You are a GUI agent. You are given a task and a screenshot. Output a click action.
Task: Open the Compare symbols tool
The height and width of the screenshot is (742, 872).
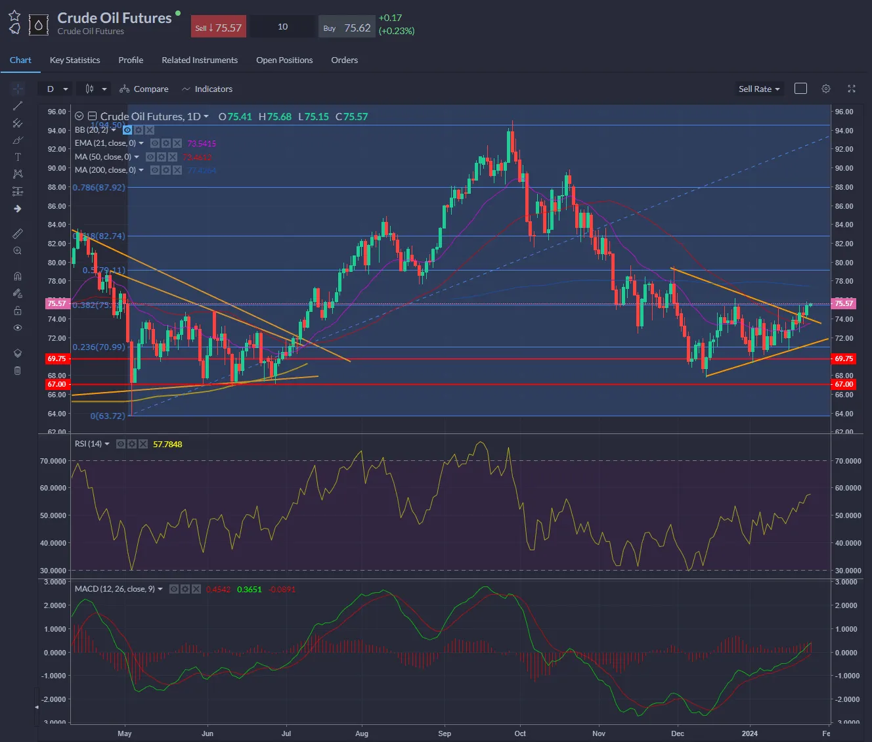[x=144, y=89]
